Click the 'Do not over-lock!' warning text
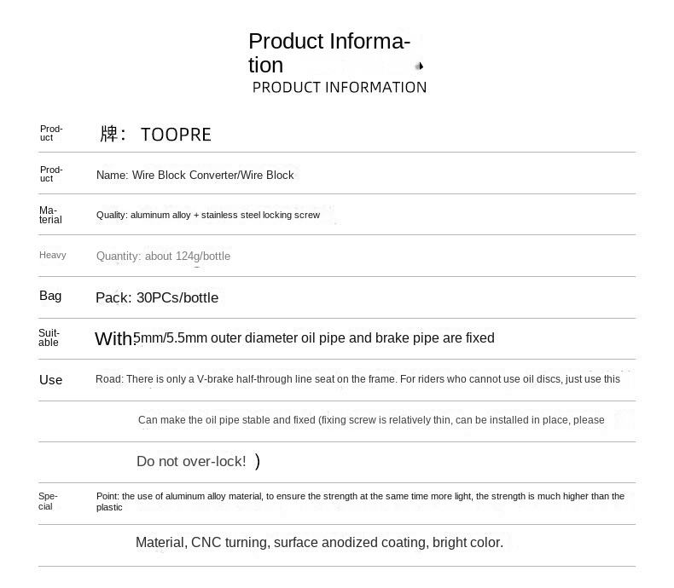 [x=191, y=461]
